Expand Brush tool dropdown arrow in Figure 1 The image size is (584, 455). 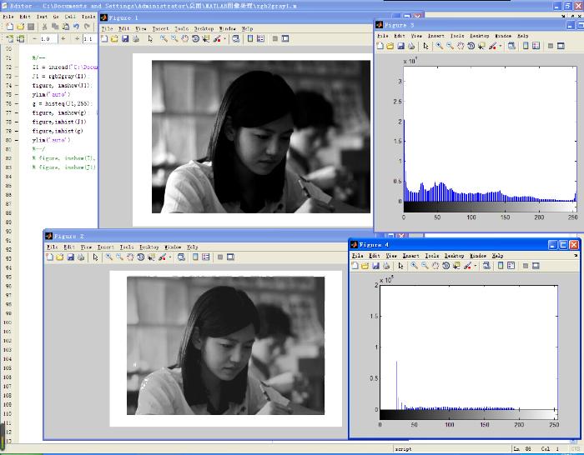coord(224,38)
